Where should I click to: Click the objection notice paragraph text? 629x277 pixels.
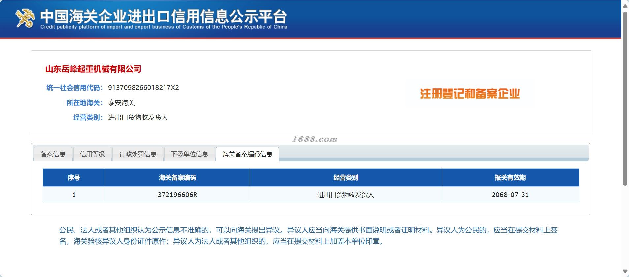tap(308, 235)
